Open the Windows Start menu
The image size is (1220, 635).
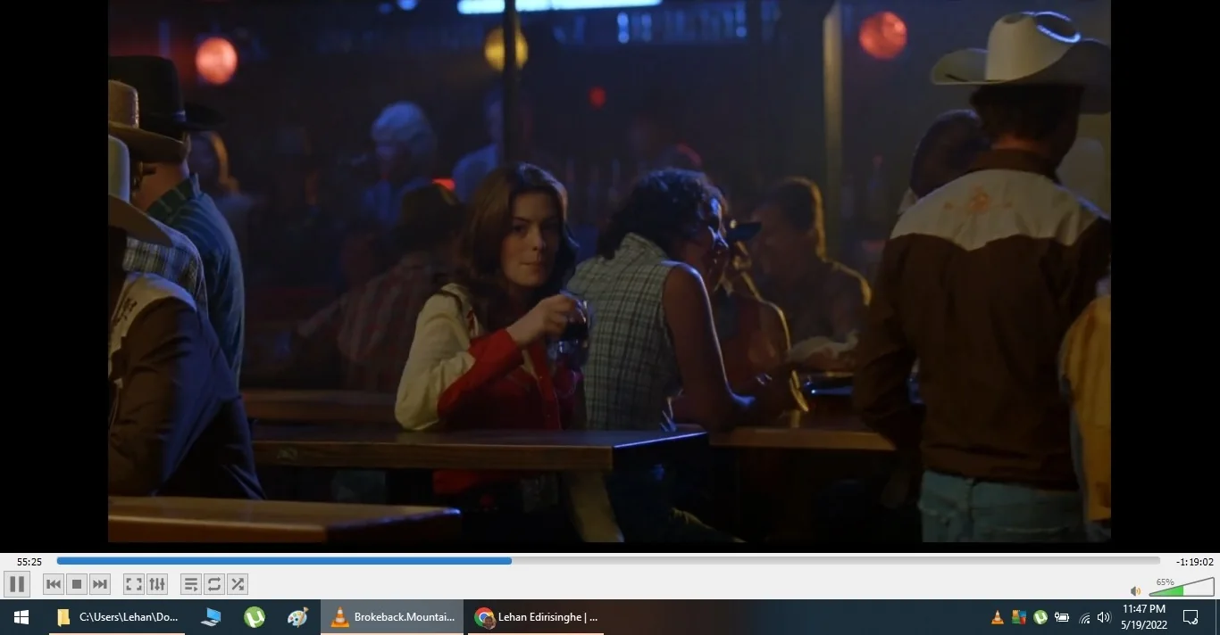(21, 617)
